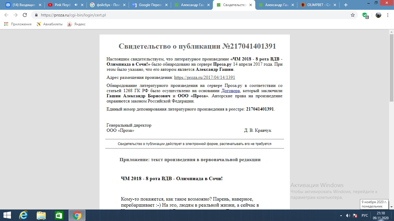Close the OLIMPBET tab

335,5
